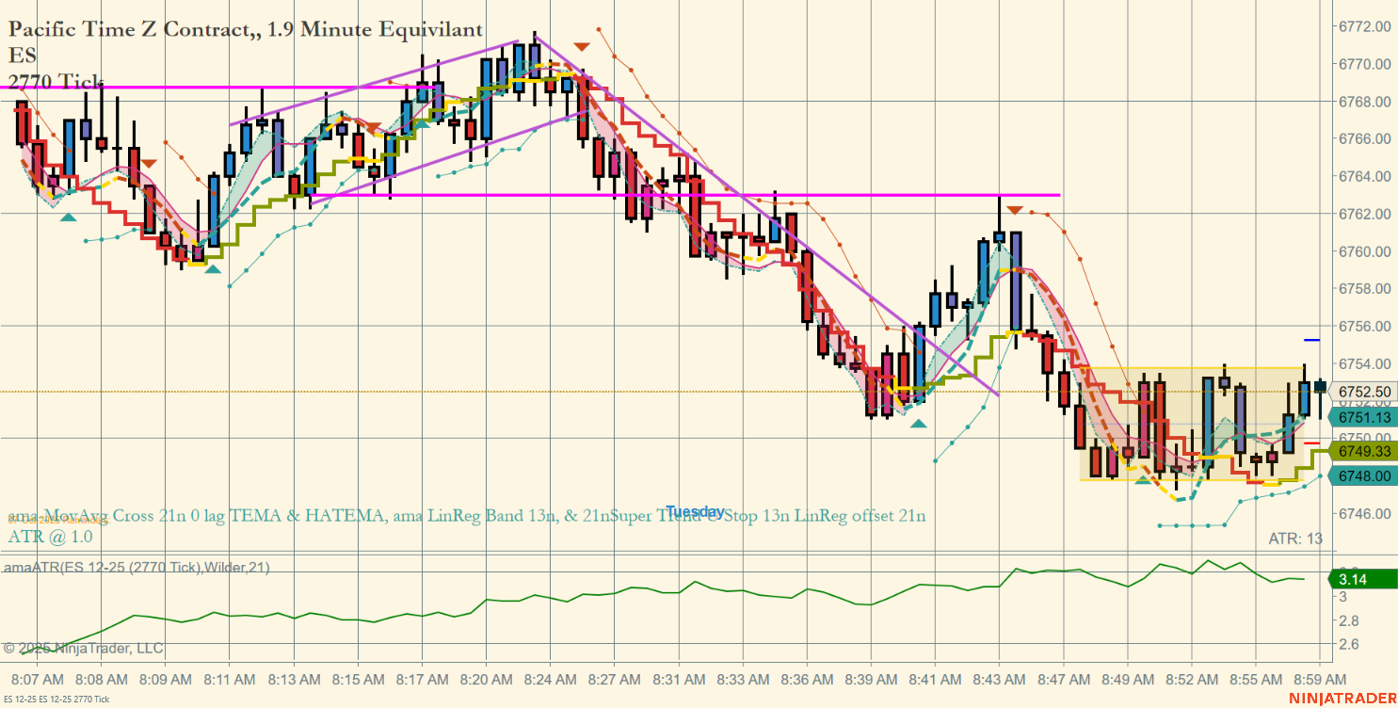Viewport: 1398px width, 708px height.
Task: Click the small blue dash marker near 6756
Action: click(x=1311, y=339)
